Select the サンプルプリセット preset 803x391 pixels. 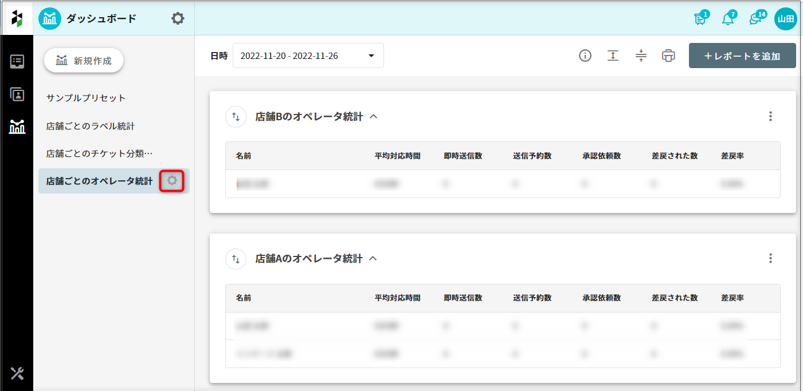(x=86, y=98)
